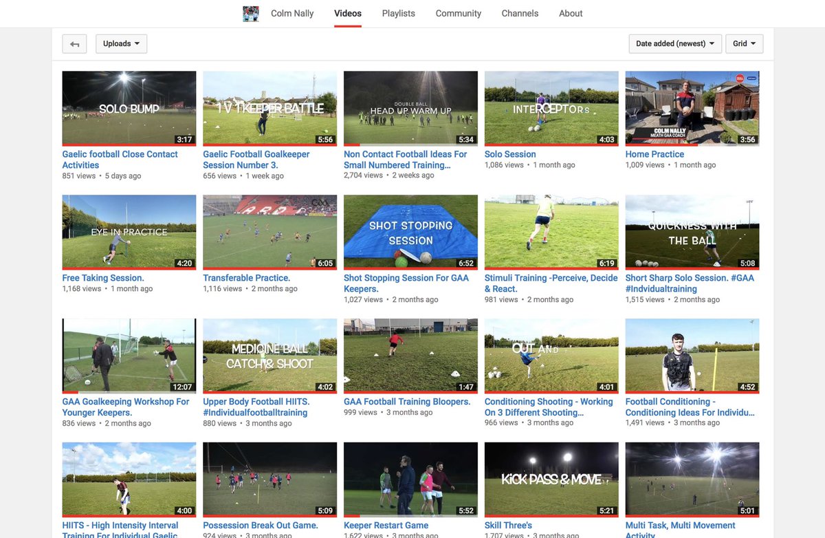Play the Multi Task 5:01 thumbnail
The height and width of the screenshot is (538, 825).
(692, 480)
